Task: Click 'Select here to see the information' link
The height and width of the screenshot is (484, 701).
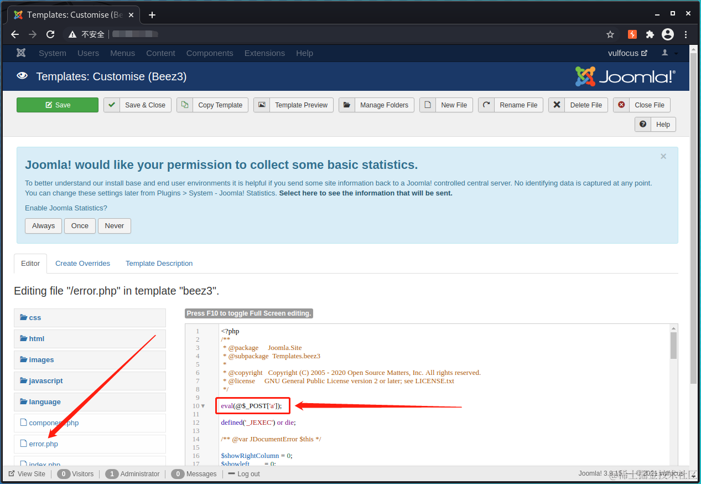Action: click(366, 193)
